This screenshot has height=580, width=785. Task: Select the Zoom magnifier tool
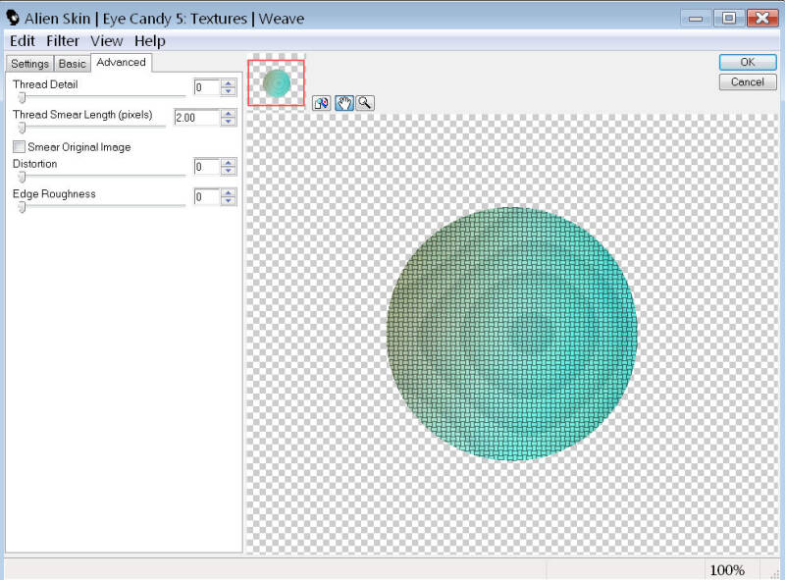coord(364,103)
